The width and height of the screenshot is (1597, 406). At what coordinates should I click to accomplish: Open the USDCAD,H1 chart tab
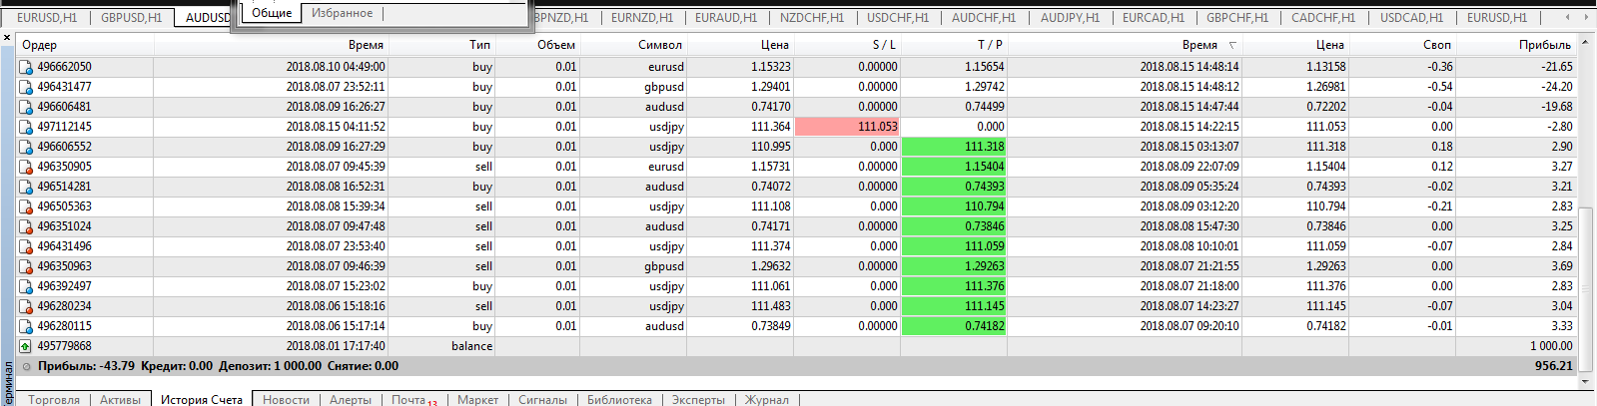pos(1411,17)
